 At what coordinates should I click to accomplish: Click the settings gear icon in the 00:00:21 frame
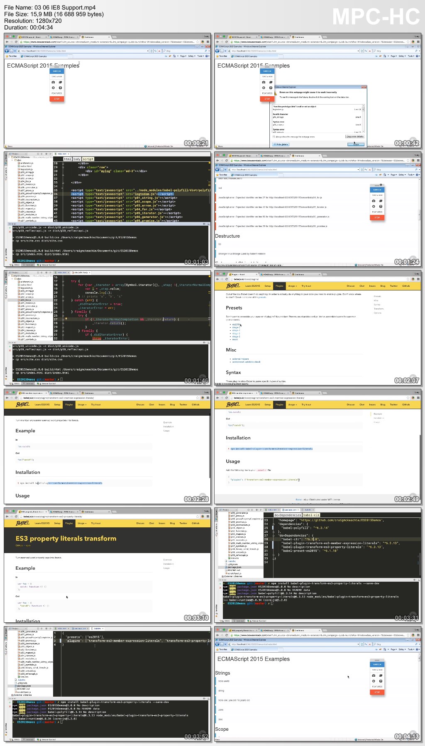[53, 88]
